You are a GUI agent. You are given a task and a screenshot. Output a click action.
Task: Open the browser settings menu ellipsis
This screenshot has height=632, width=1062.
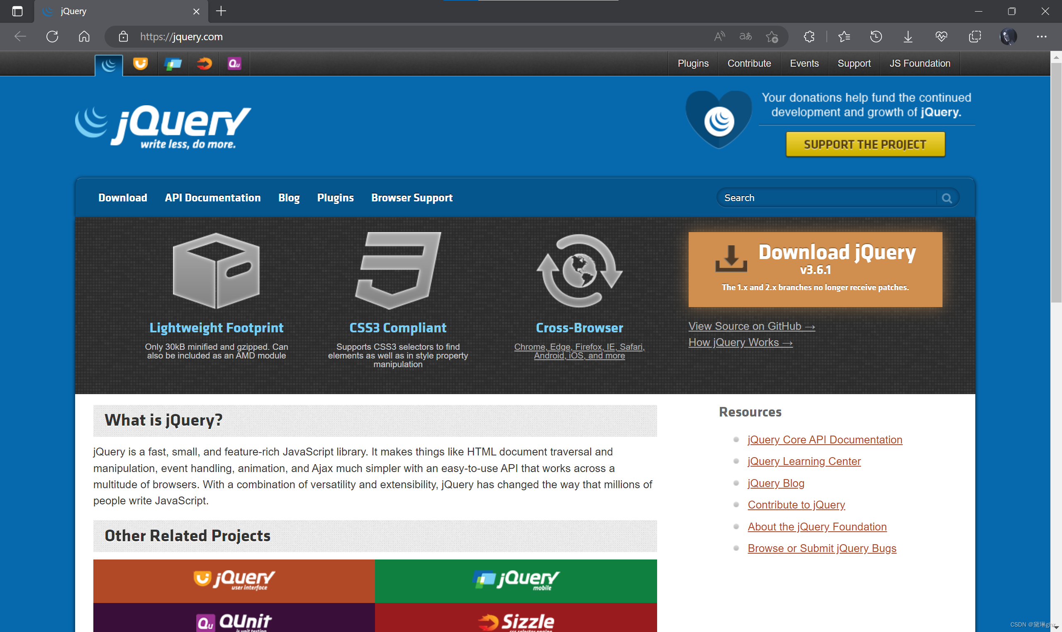pyautogui.click(x=1042, y=36)
